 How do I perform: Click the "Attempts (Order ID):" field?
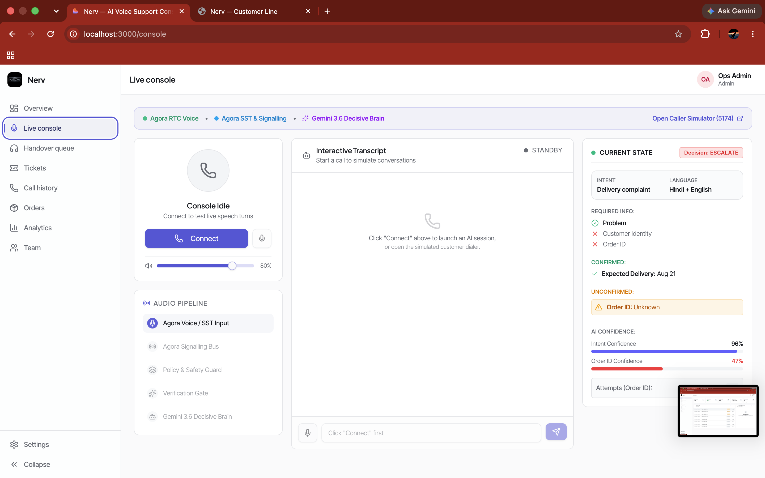pos(667,388)
